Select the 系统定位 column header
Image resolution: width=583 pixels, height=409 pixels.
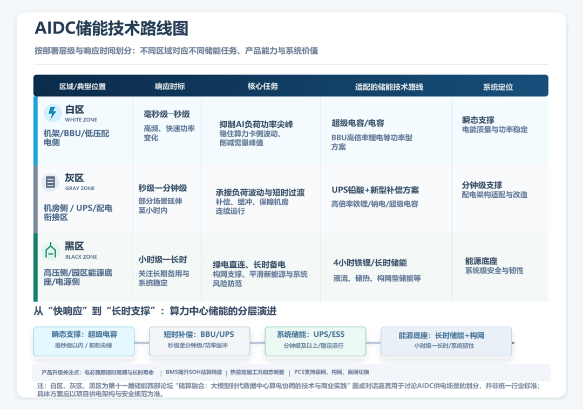[x=498, y=87]
